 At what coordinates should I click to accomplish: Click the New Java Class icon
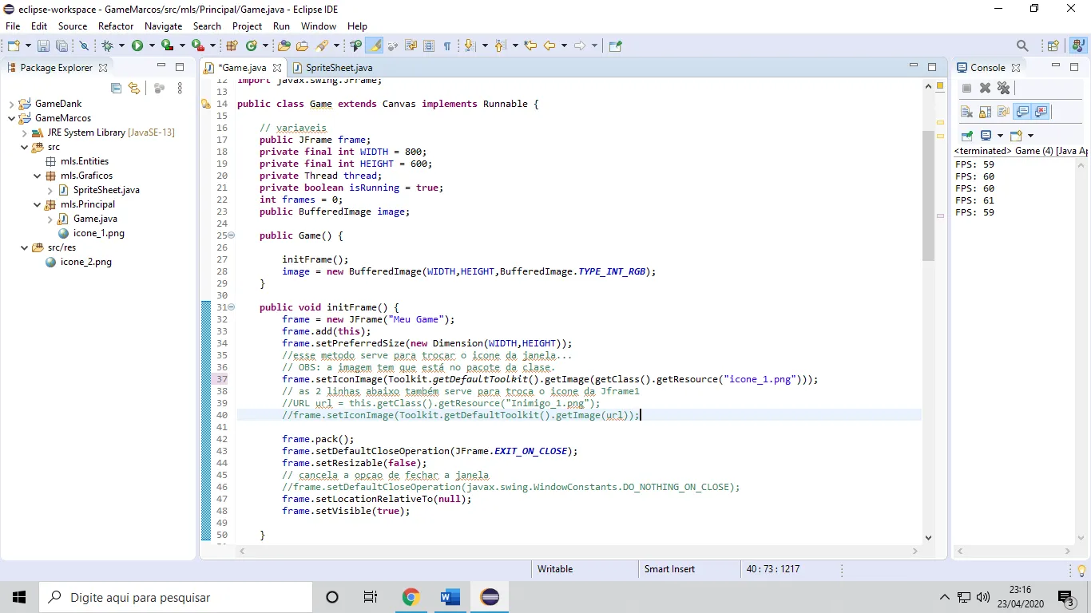(x=252, y=45)
